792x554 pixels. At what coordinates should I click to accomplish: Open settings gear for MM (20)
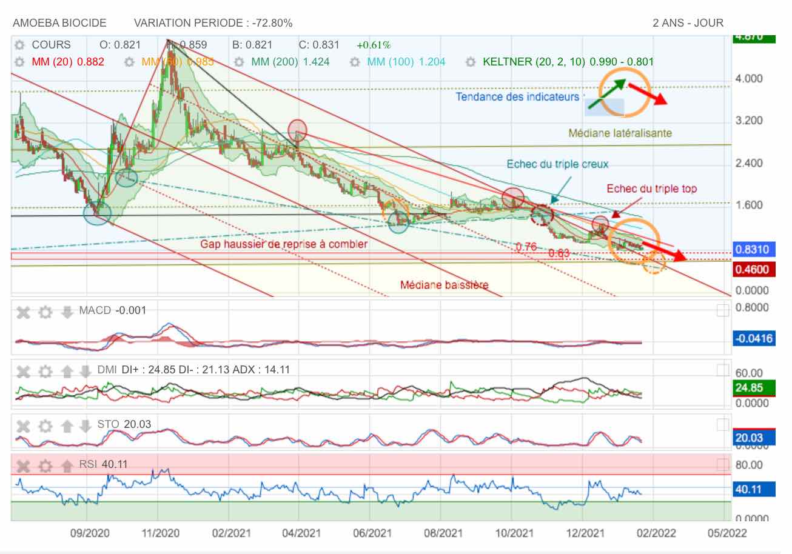20,62
